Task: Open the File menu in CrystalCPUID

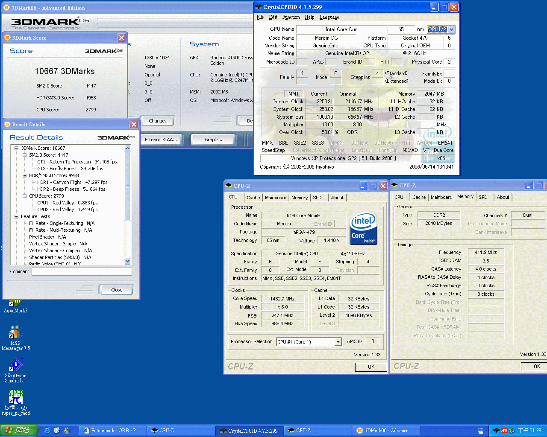Action: [x=260, y=17]
